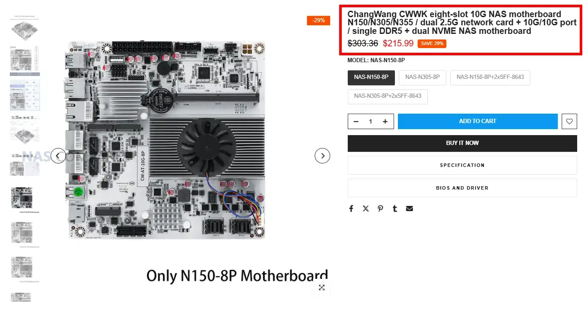Select the NAS-N305-8P model option
Screen dimensions: 584x311
tap(422, 78)
